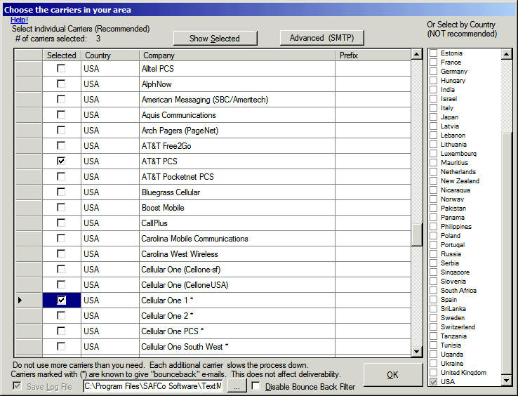Uncheck the Cellular One 1 checkbox

[61, 300]
